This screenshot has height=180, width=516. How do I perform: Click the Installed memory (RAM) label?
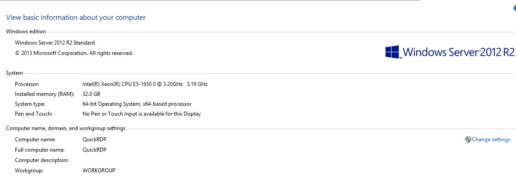pos(41,94)
